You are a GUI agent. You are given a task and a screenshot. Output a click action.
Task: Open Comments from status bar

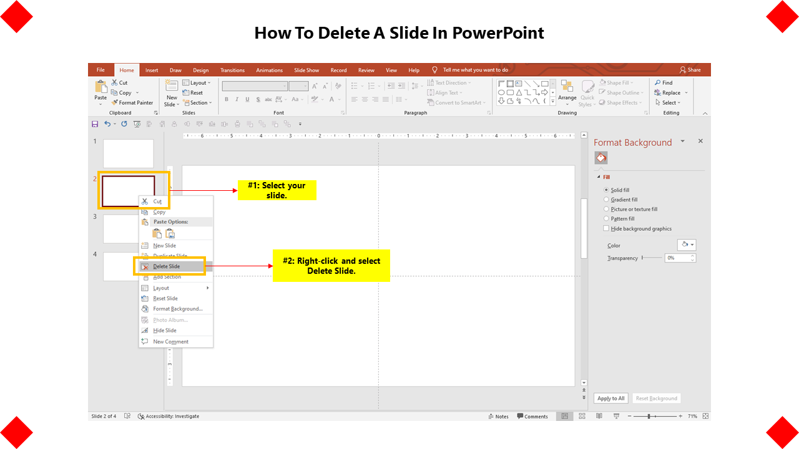point(532,417)
